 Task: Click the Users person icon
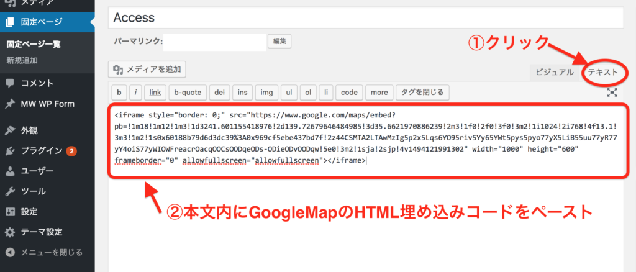[x=10, y=171]
